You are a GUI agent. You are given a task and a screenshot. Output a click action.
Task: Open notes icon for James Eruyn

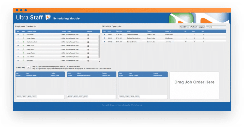tap(23, 46)
